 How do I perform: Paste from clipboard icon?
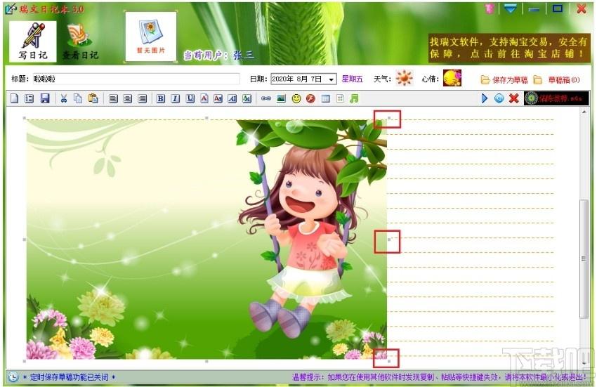[x=93, y=98]
